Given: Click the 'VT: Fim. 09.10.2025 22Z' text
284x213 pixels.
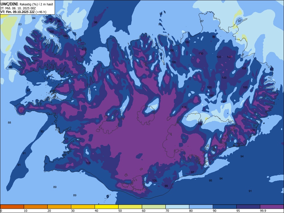Looking at the screenshot, I should (x=18, y=12).
